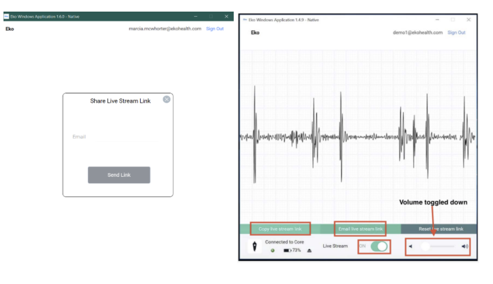Click the loud volume speaker icon
Image resolution: width=493 pixels, height=284 pixels.
pos(465,246)
